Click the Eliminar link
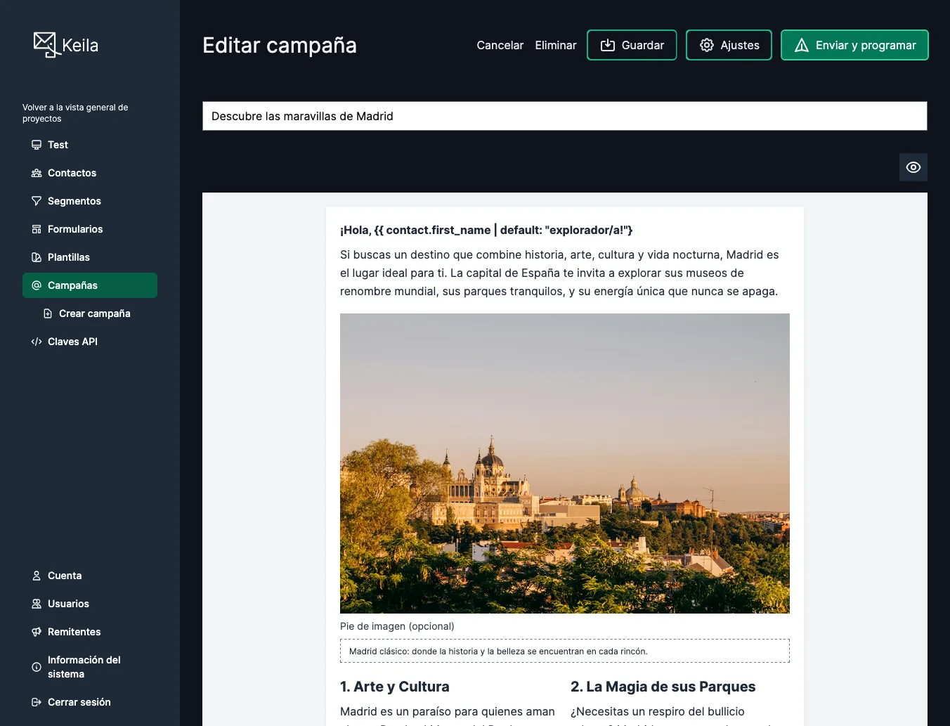 tap(555, 45)
